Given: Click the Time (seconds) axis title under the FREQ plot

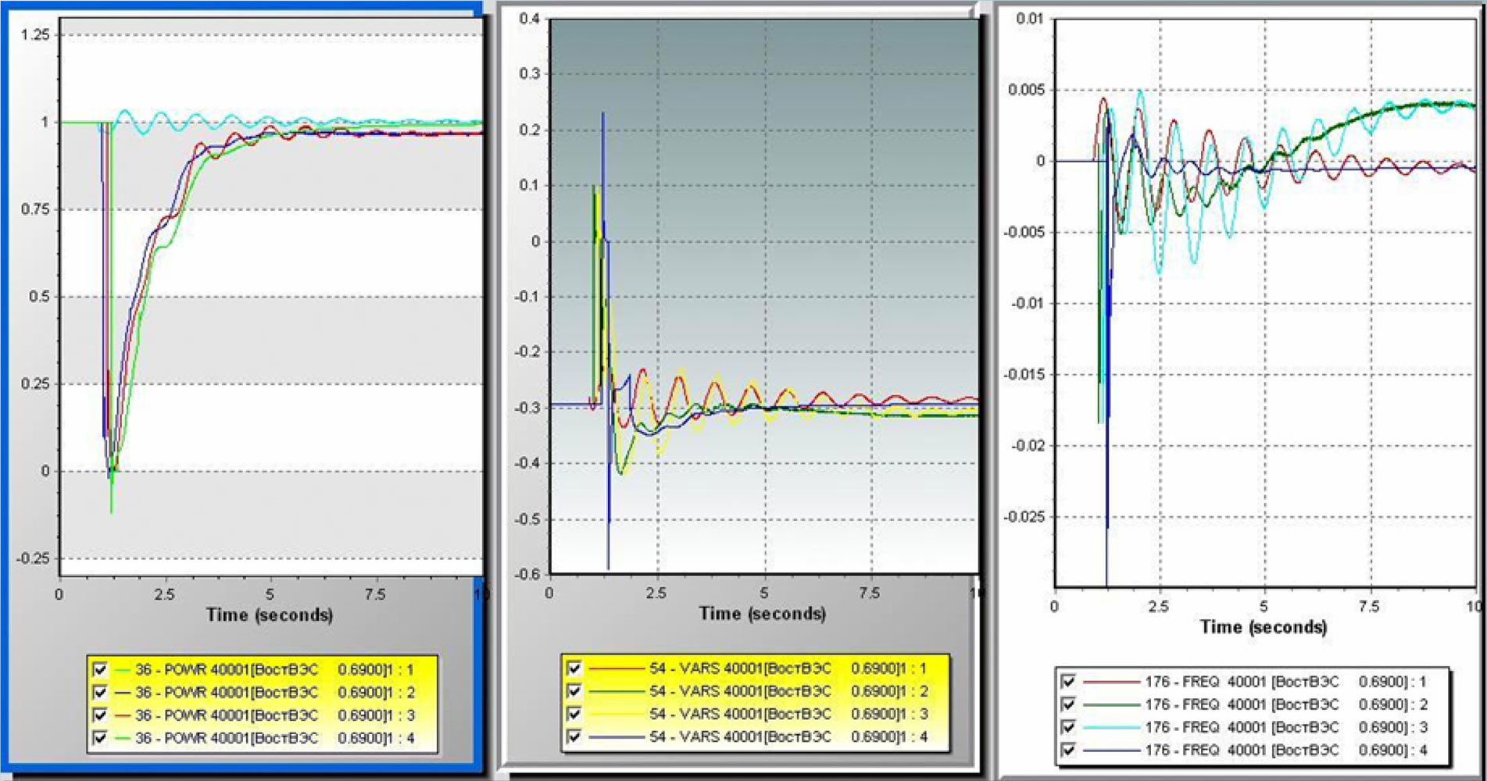Looking at the screenshot, I should pyautogui.click(x=1263, y=626).
